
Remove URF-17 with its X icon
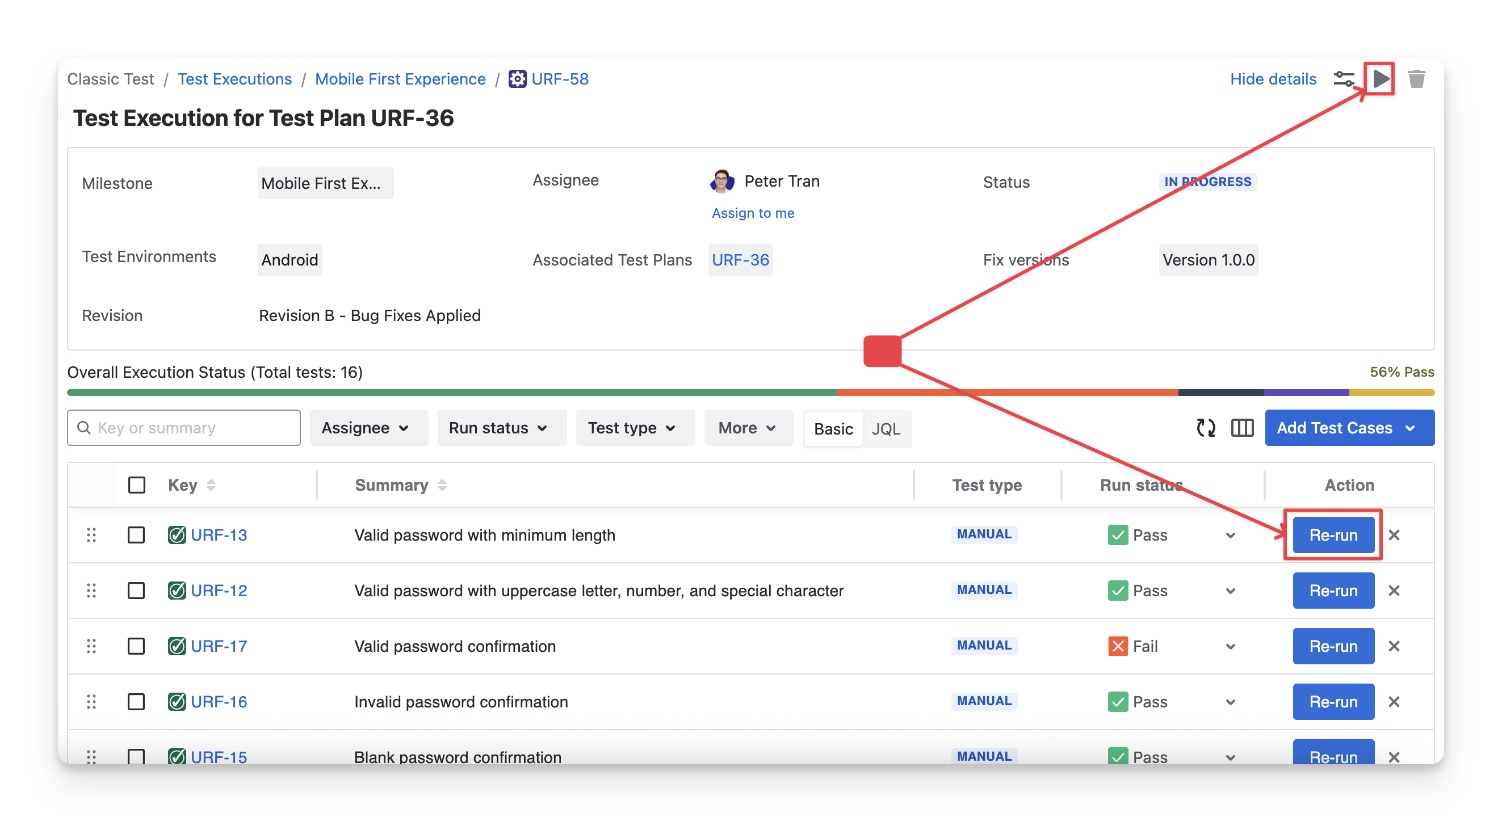(1394, 646)
